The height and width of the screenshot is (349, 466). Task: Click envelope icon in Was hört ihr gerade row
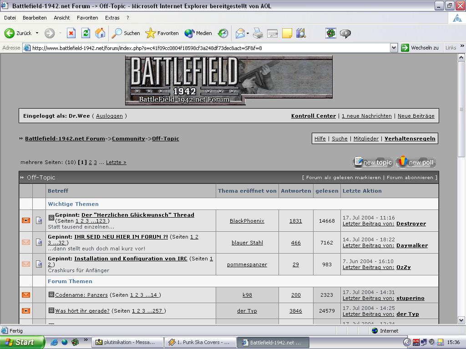(26, 311)
